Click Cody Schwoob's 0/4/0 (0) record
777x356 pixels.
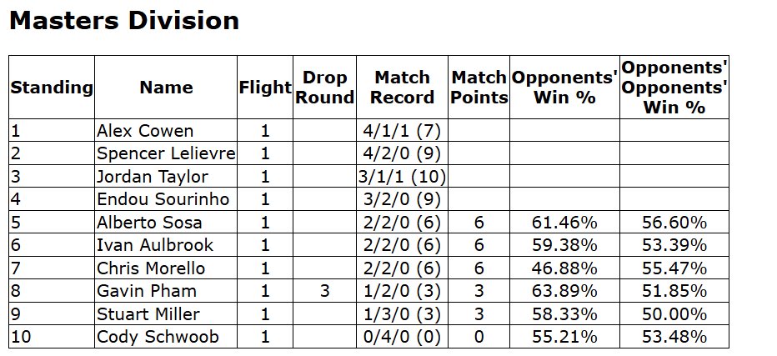tap(402, 337)
